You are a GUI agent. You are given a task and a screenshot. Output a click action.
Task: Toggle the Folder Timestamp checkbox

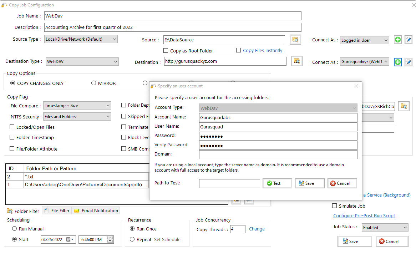tap(12, 137)
